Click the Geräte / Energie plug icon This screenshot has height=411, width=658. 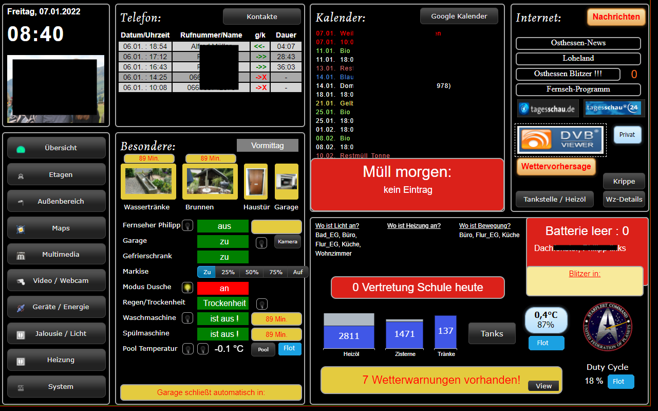coord(21,308)
